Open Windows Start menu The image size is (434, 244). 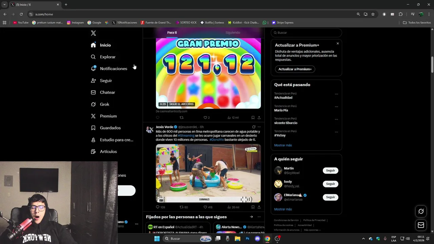[x=157, y=239]
